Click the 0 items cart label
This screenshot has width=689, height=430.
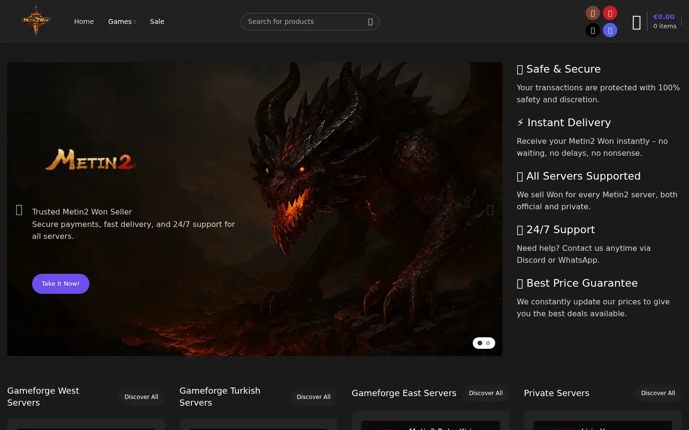665,26
